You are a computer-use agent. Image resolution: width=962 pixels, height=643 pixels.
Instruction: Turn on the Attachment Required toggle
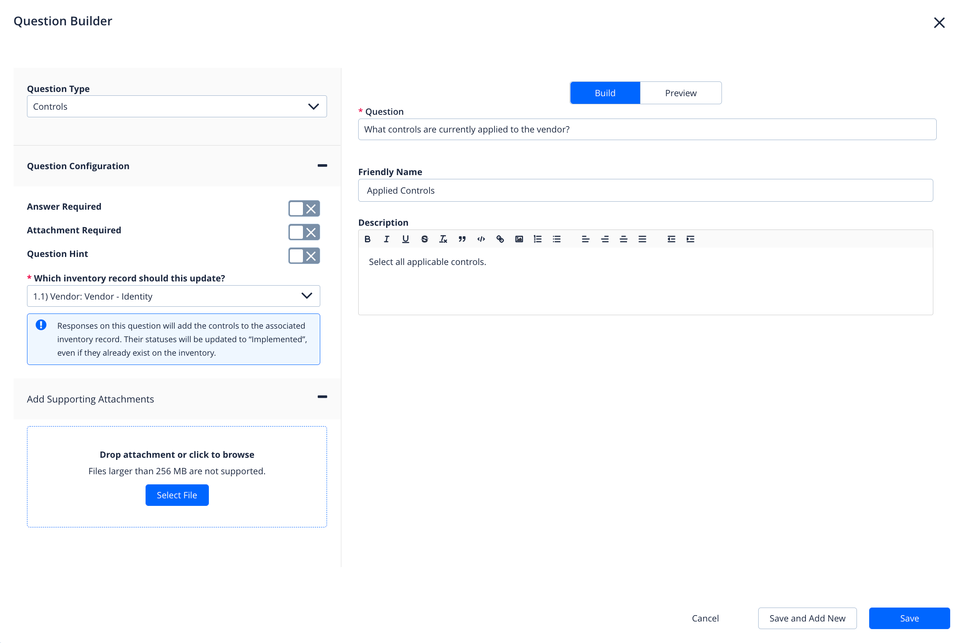[x=304, y=232]
